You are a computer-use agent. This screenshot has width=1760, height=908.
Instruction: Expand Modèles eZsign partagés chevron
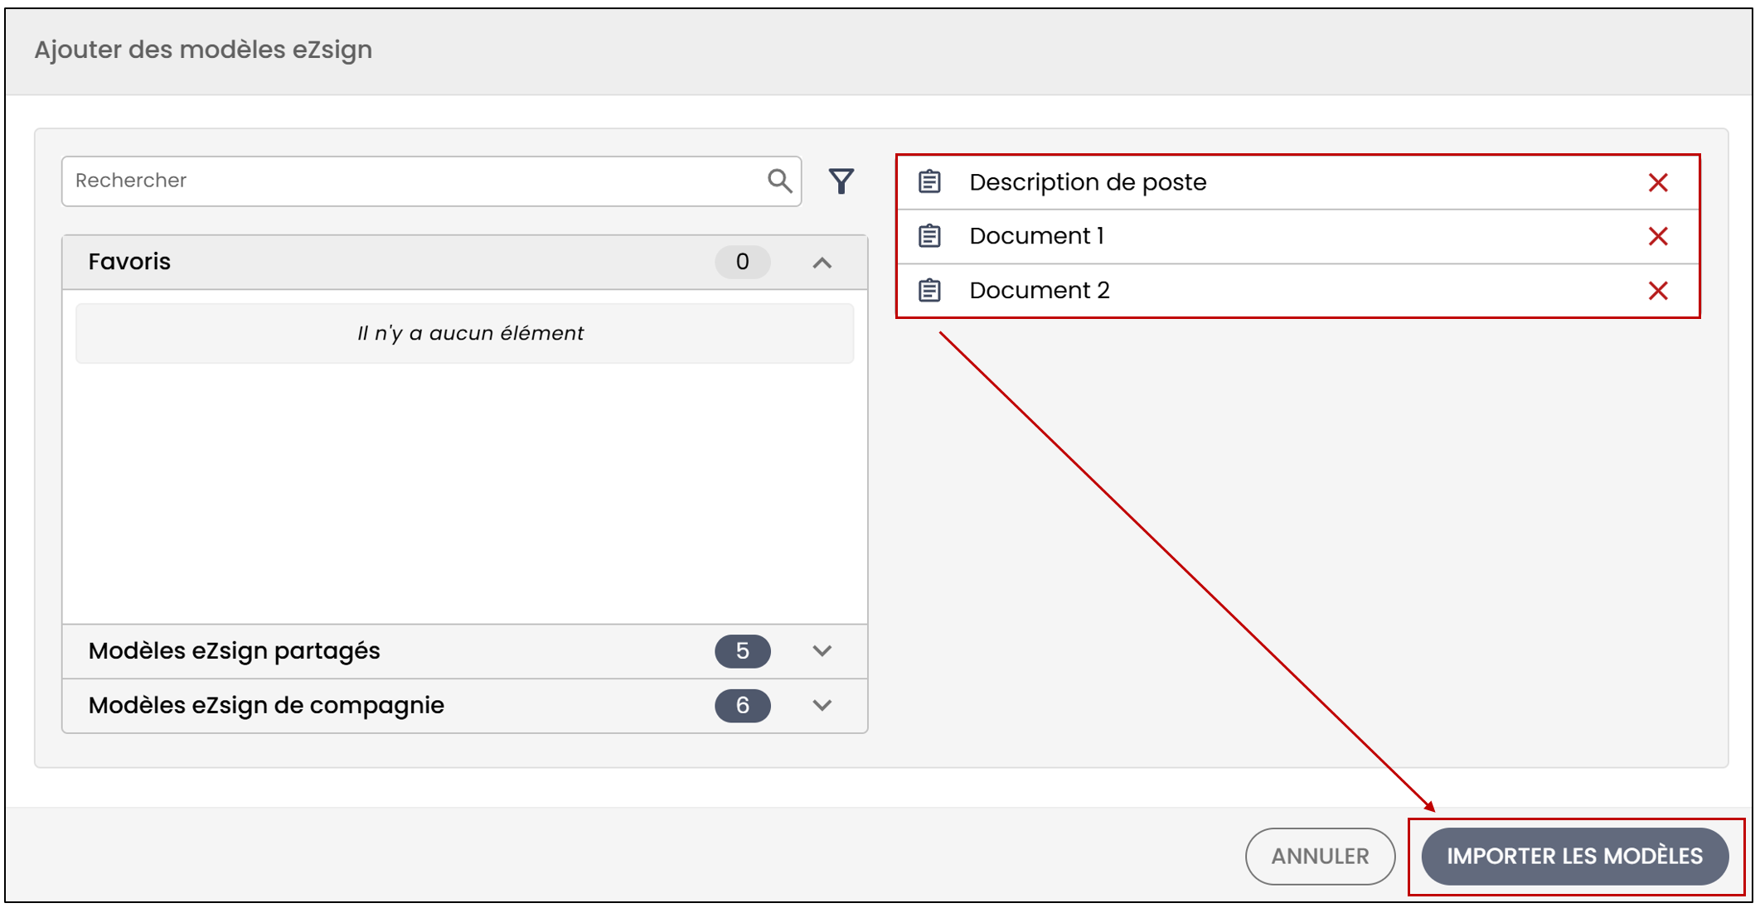pyautogui.click(x=822, y=651)
